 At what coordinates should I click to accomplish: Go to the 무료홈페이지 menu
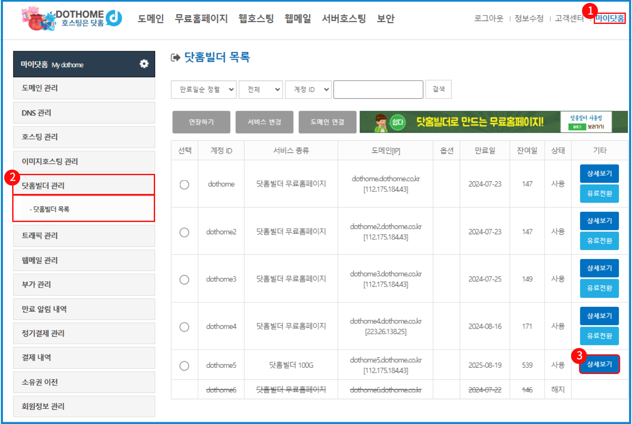tap(201, 18)
